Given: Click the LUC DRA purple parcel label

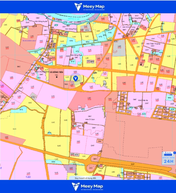Looking at the screenshot, I should (71, 169).
